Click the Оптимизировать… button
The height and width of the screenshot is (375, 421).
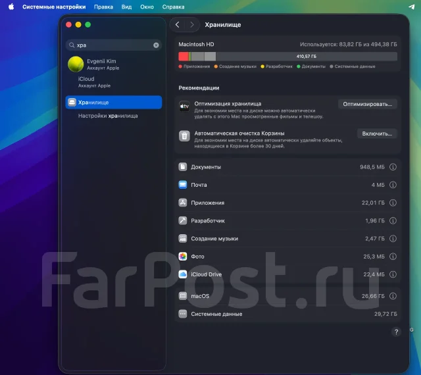[367, 104]
